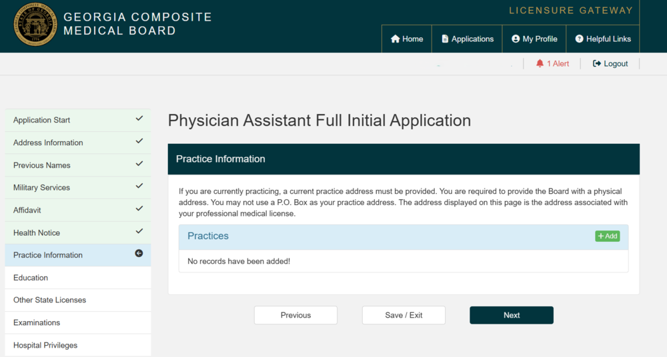Click the Logout arrow icon

[x=597, y=63]
